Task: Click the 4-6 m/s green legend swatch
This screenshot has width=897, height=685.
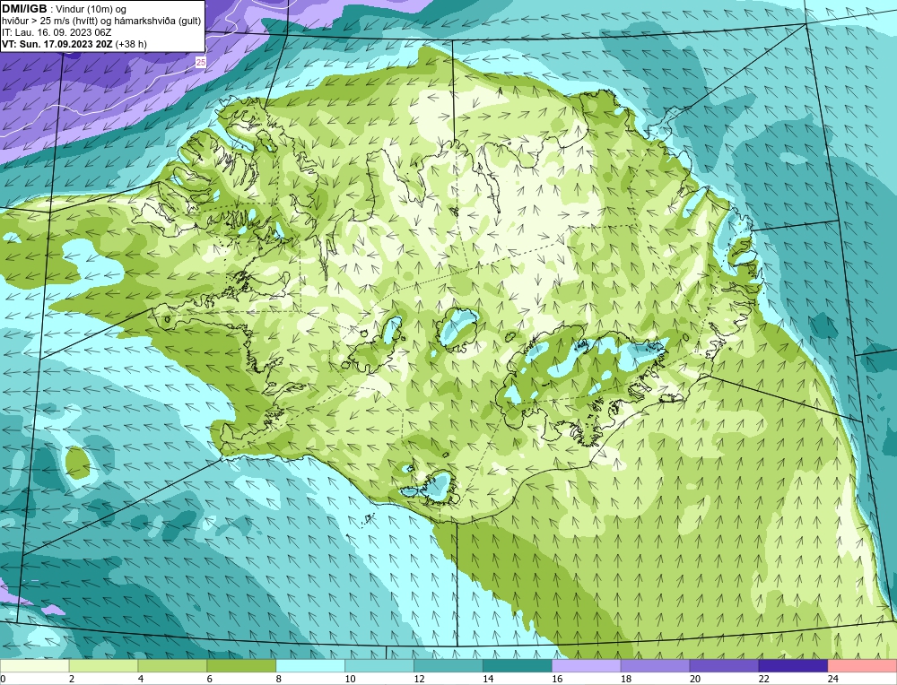Action: [172, 666]
